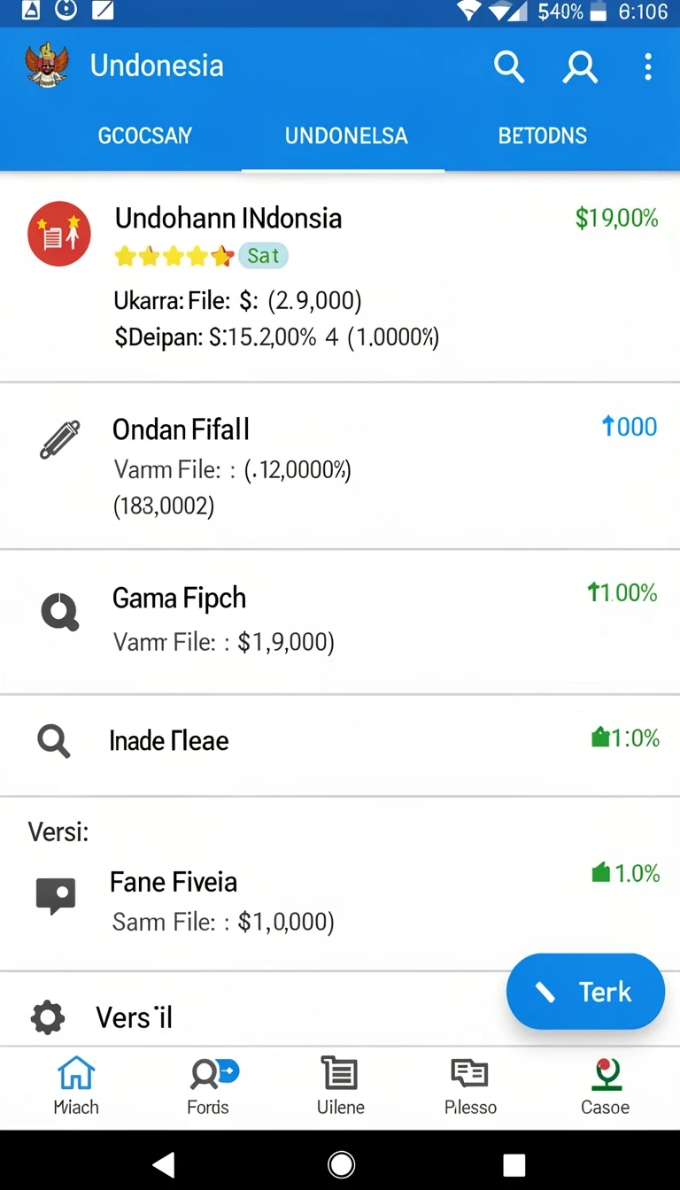
Task: Open the Casoe bottom navigation item
Action: pyautogui.click(x=606, y=1086)
